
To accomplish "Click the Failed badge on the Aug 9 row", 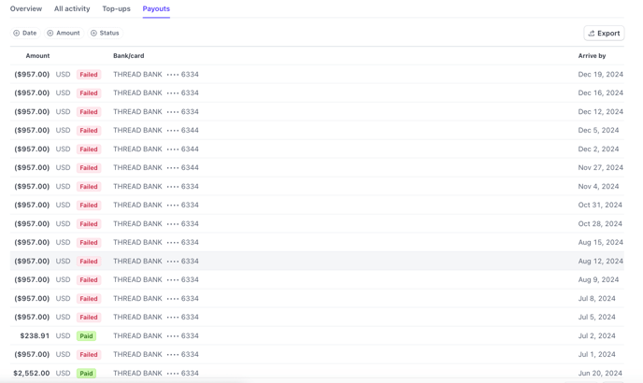I will tap(89, 279).
